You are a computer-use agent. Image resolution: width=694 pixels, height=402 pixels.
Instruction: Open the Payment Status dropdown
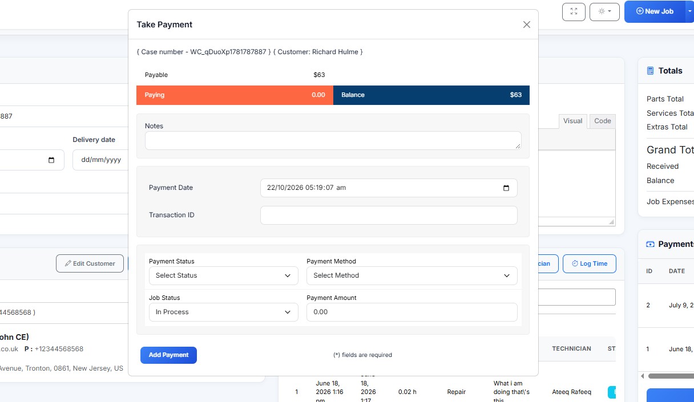(223, 275)
